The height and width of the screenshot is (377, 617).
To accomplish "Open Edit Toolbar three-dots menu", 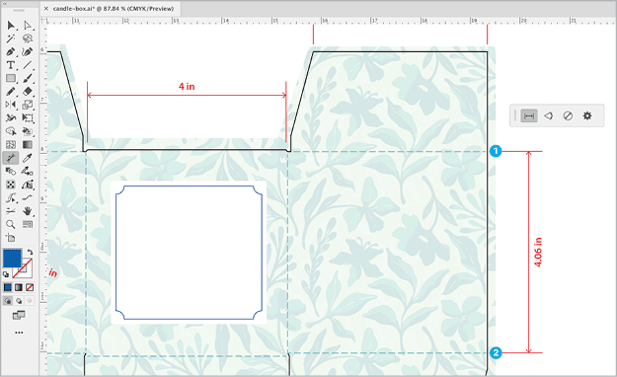I will coord(19,333).
